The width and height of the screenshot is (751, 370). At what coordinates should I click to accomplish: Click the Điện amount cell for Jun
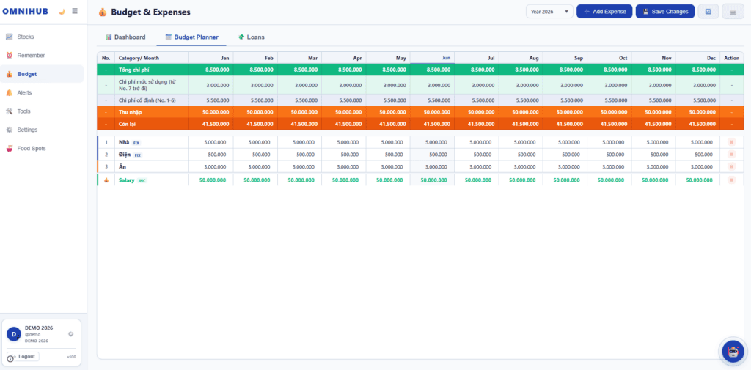[x=432, y=155]
